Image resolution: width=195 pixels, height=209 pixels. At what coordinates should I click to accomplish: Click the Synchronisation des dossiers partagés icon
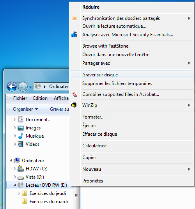[74, 18]
